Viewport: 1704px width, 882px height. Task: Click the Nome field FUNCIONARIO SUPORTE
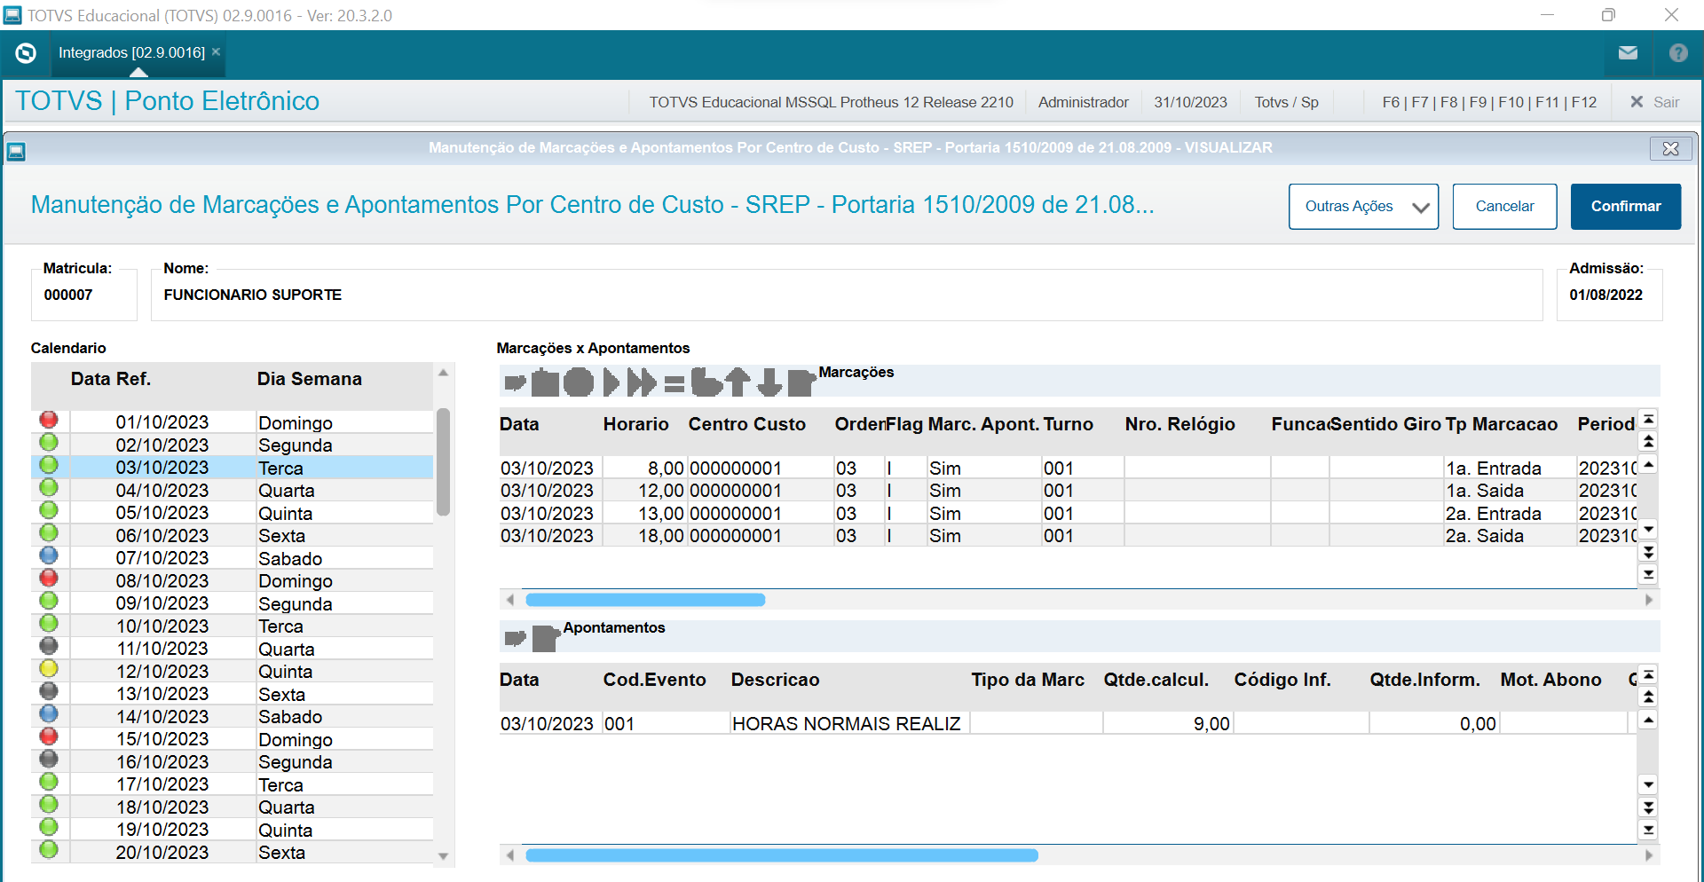pos(847,295)
